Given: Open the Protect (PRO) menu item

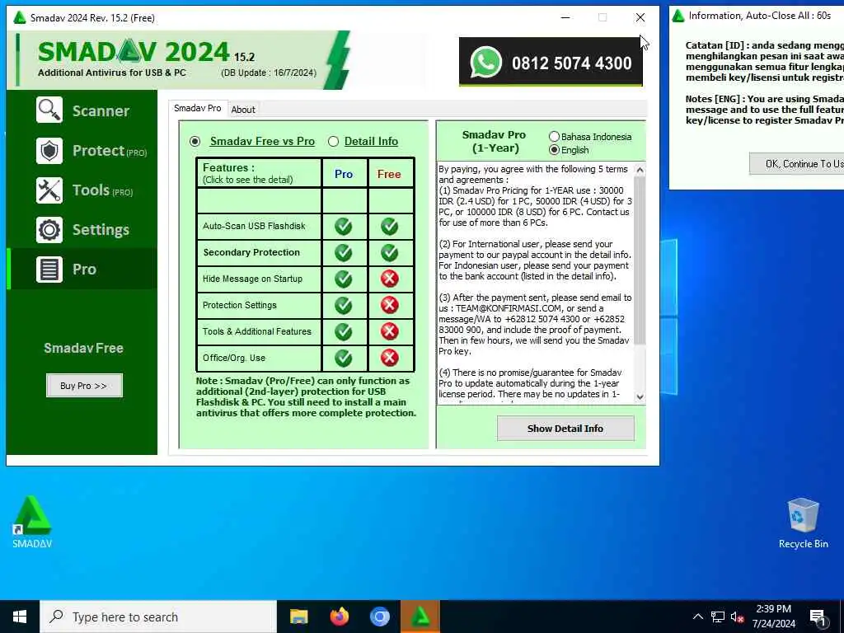Looking at the screenshot, I should (110, 151).
